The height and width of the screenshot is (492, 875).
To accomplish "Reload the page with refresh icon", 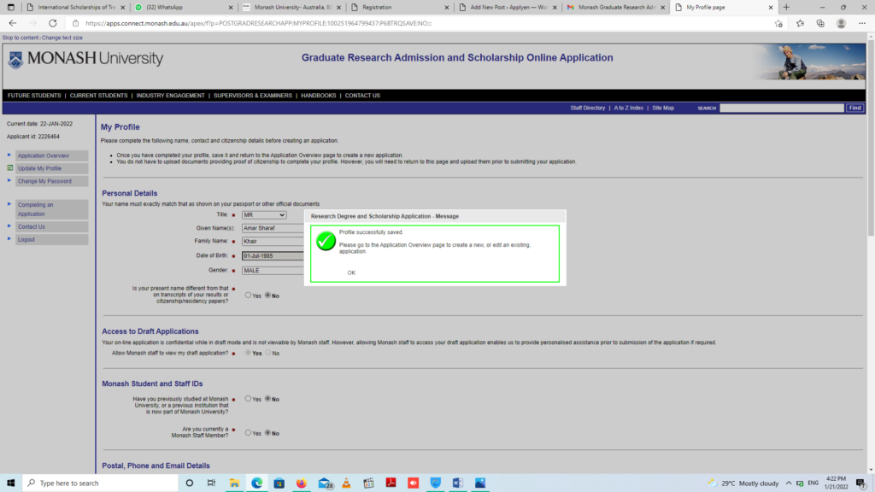I will 52,23.
